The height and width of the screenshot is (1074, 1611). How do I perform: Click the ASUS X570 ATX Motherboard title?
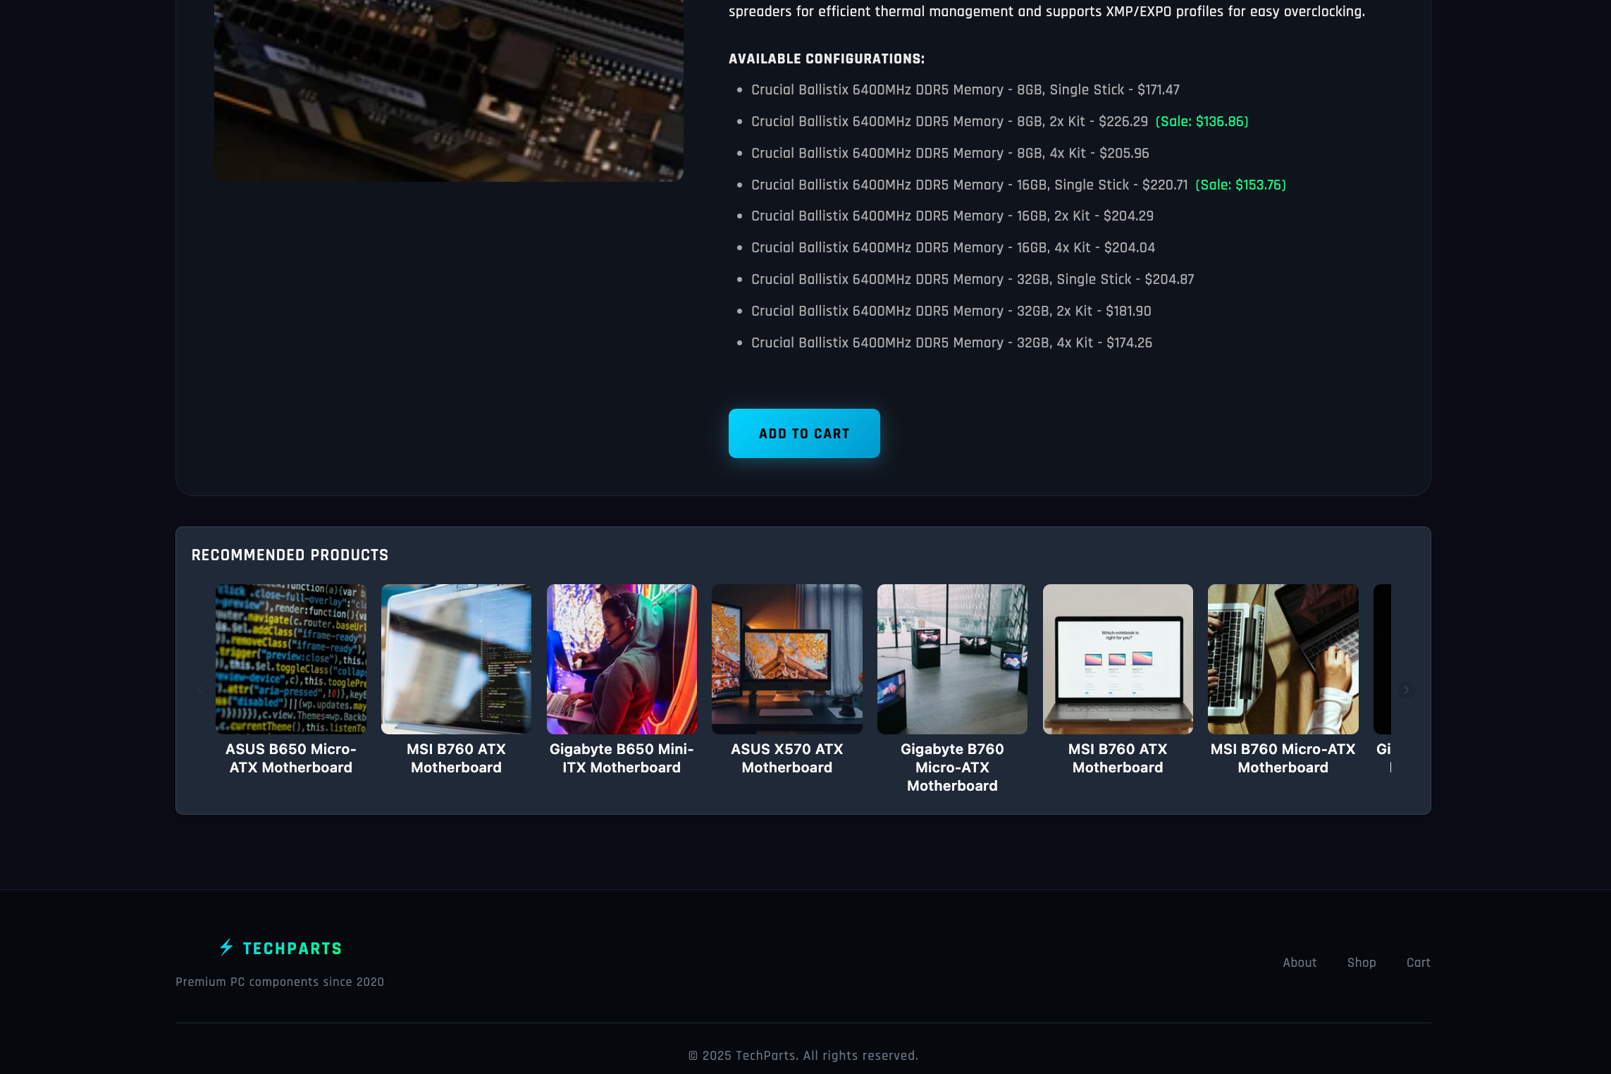click(x=786, y=758)
